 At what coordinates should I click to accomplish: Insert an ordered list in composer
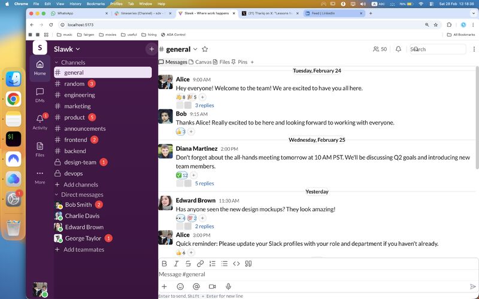(x=213, y=264)
